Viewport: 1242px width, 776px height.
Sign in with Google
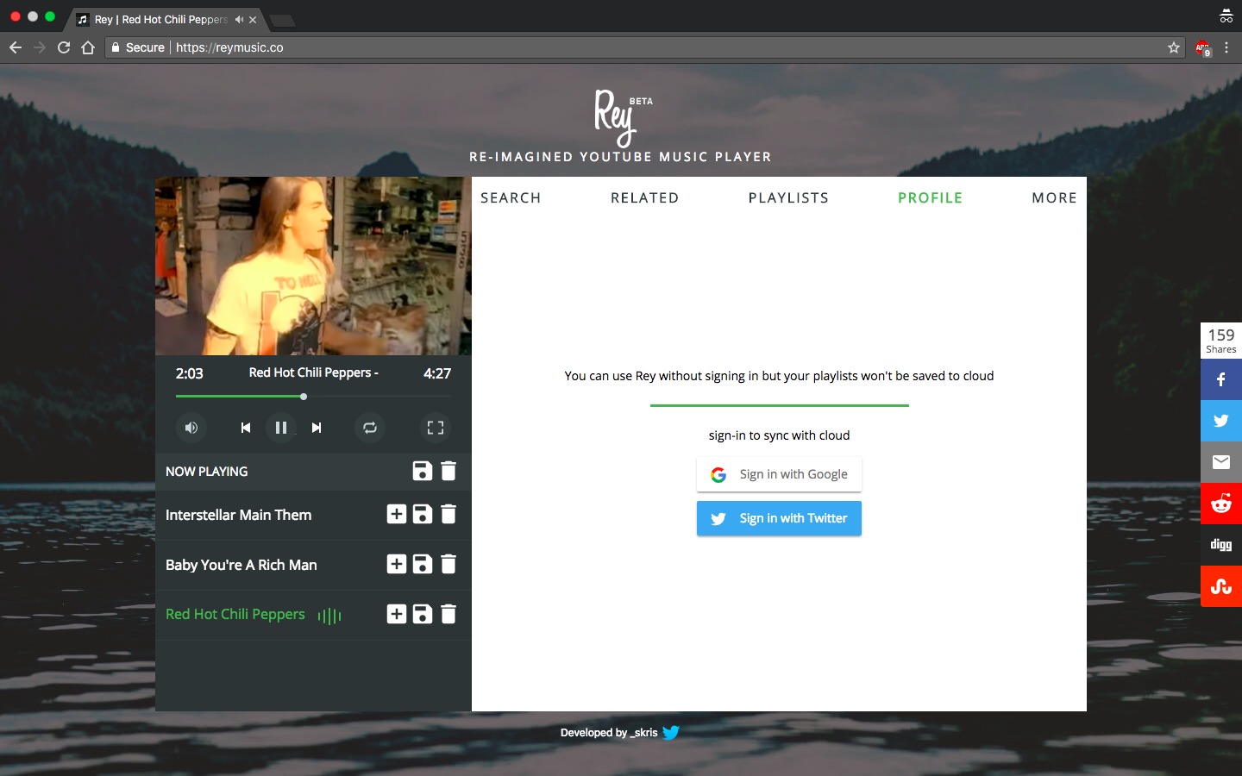point(779,474)
